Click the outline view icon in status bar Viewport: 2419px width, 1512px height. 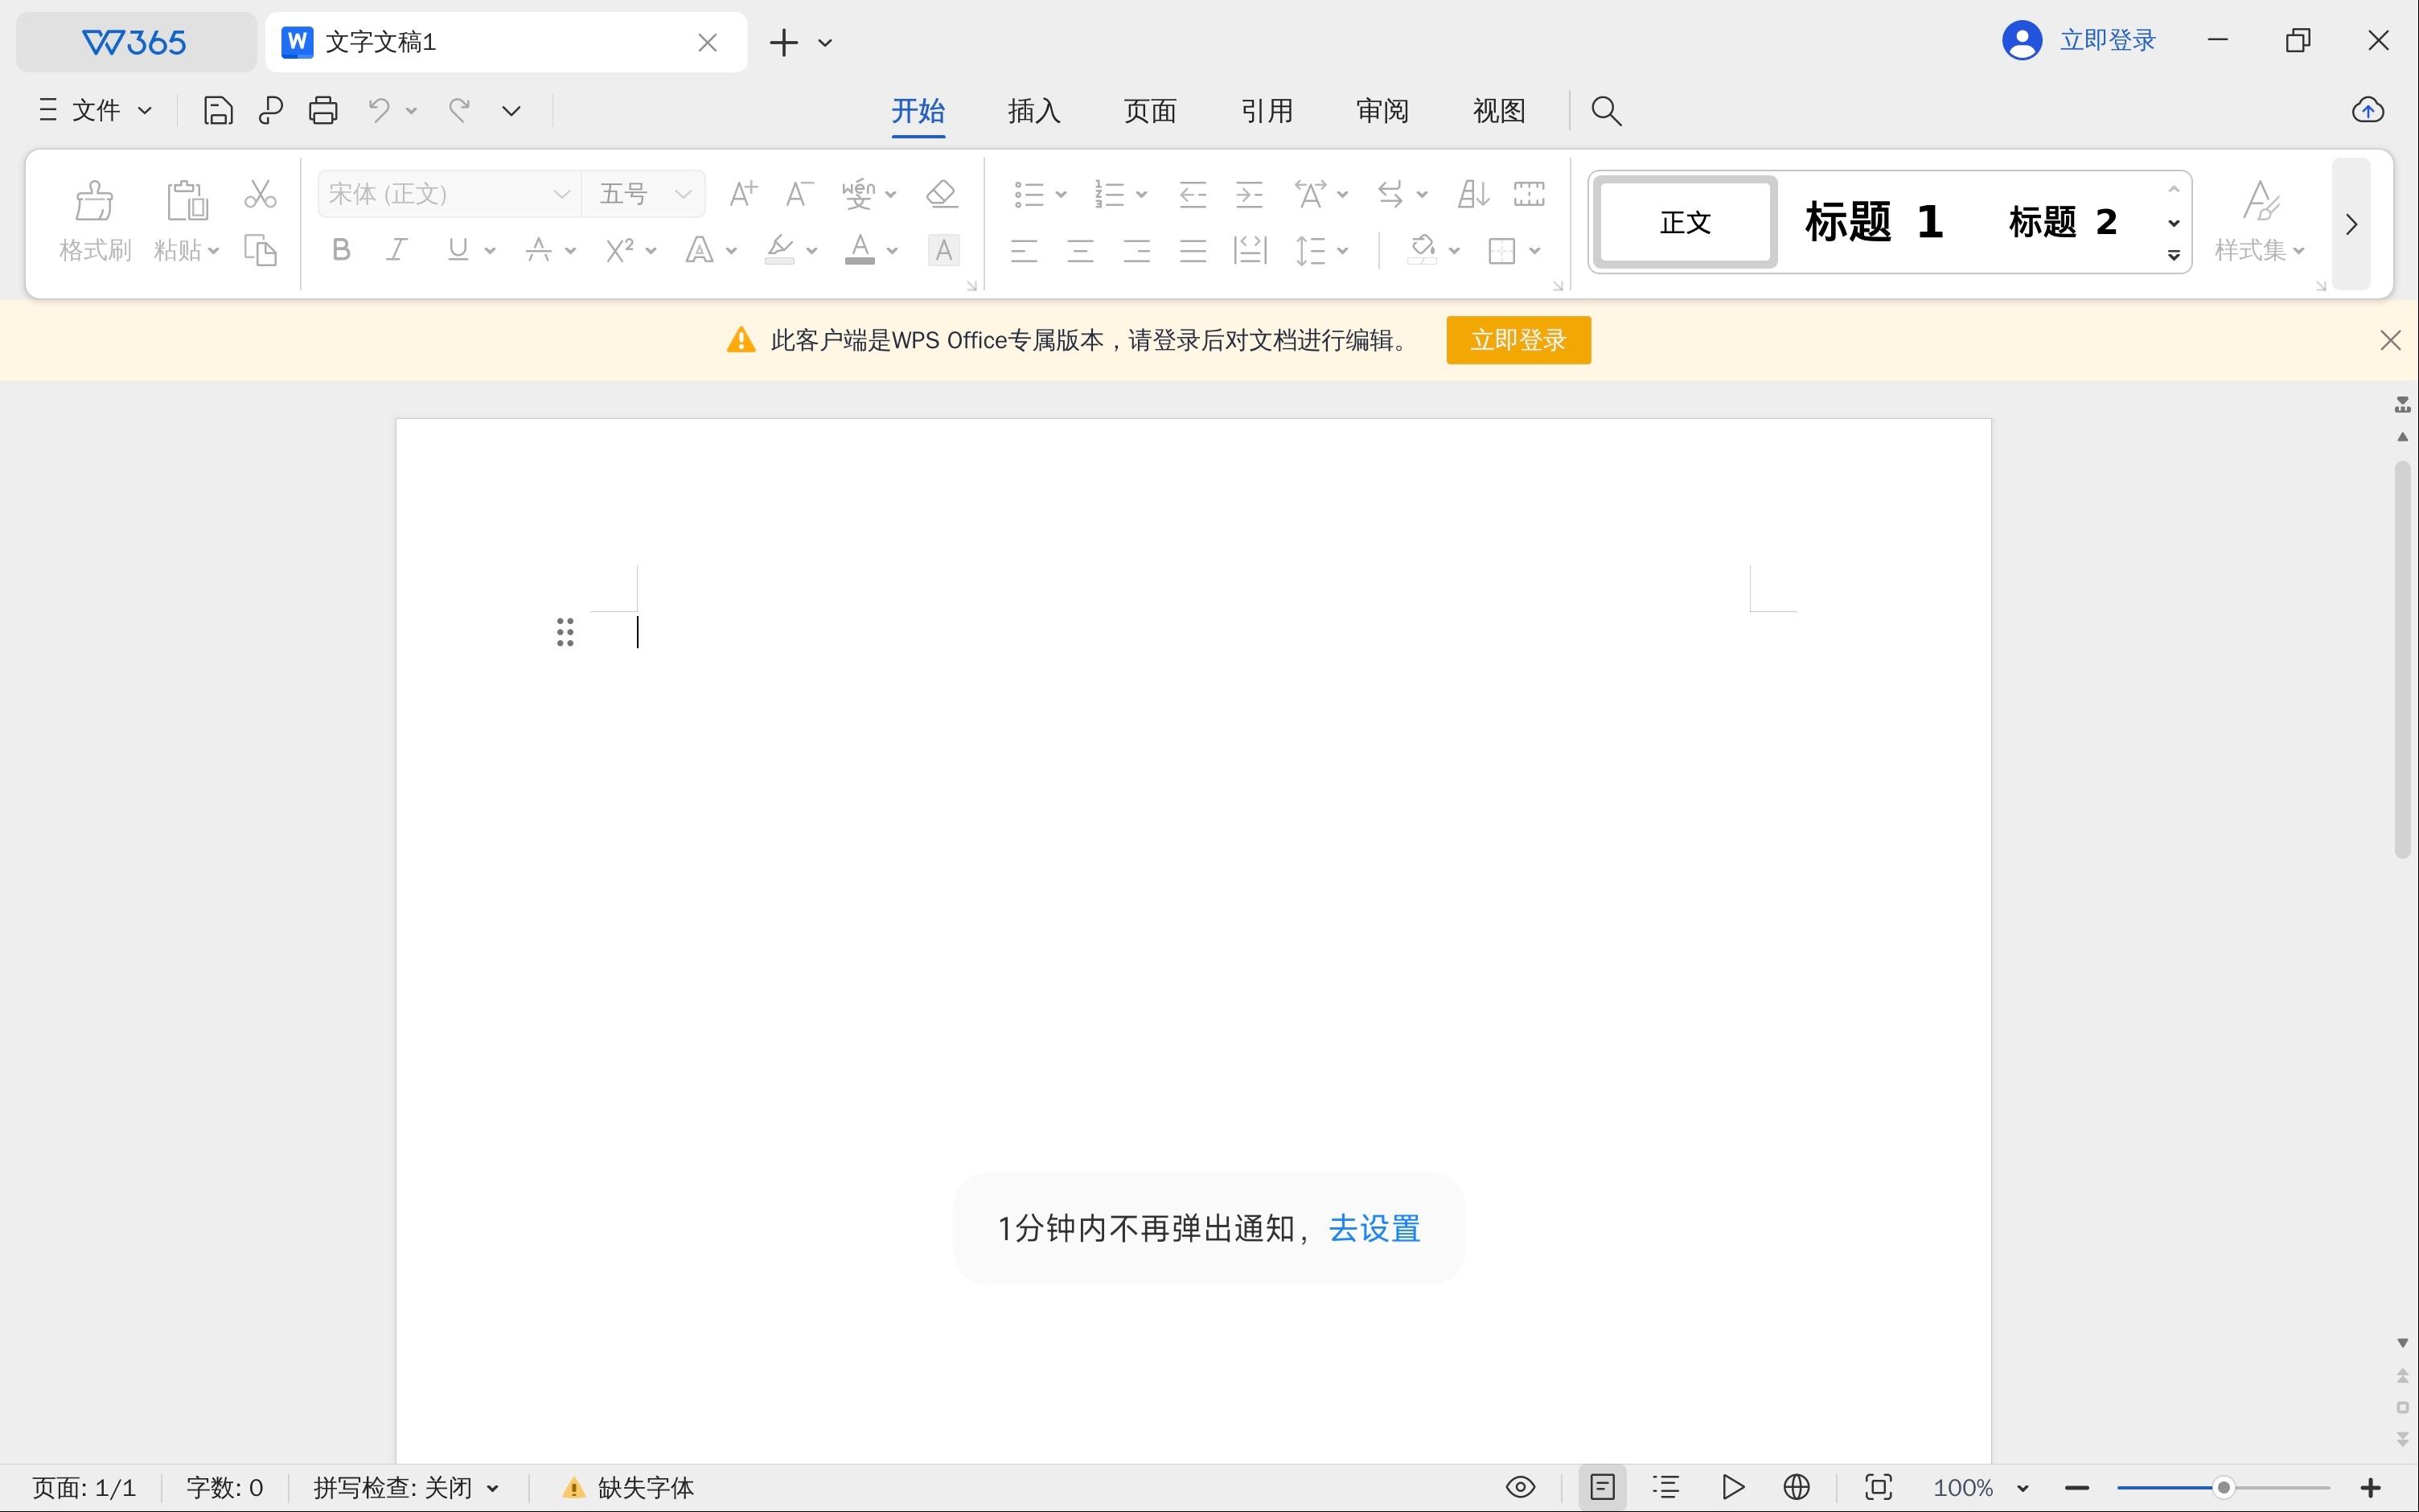coord(1666,1487)
